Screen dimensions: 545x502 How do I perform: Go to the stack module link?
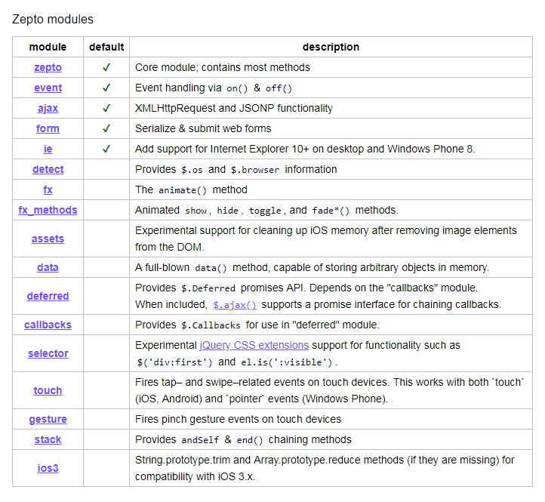(x=48, y=439)
